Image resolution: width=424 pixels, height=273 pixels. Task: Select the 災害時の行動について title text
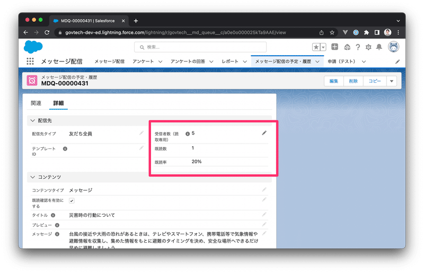(92, 215)
